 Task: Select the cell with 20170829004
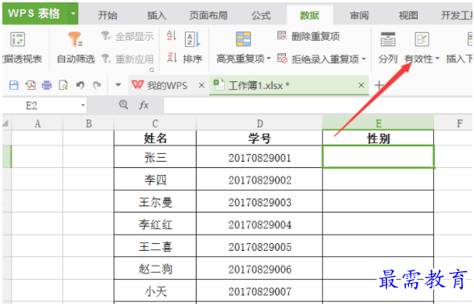259,224
